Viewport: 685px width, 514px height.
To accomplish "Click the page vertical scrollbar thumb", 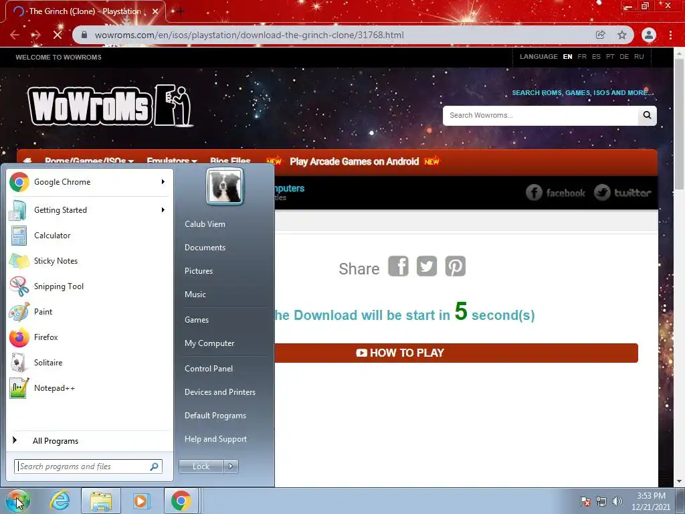I will point(679,124).
